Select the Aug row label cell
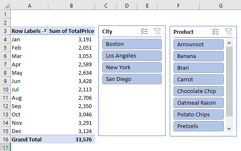This screenshot has height=151, width=241. pos(30,98)
